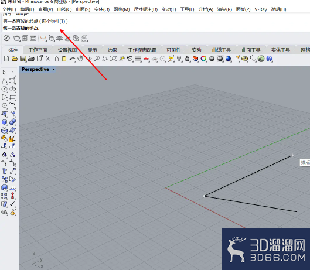Start a V-Ray render with the teapot icon
310x270 pixels.
pos(16,38)
